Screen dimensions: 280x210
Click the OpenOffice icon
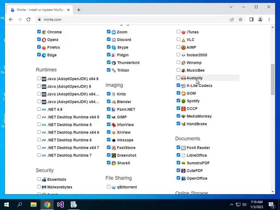[x=183, y=178]
